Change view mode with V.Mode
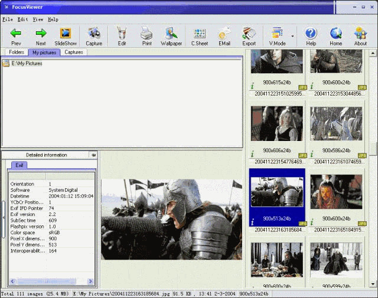The image size is (378, 298). coord(277,37)
